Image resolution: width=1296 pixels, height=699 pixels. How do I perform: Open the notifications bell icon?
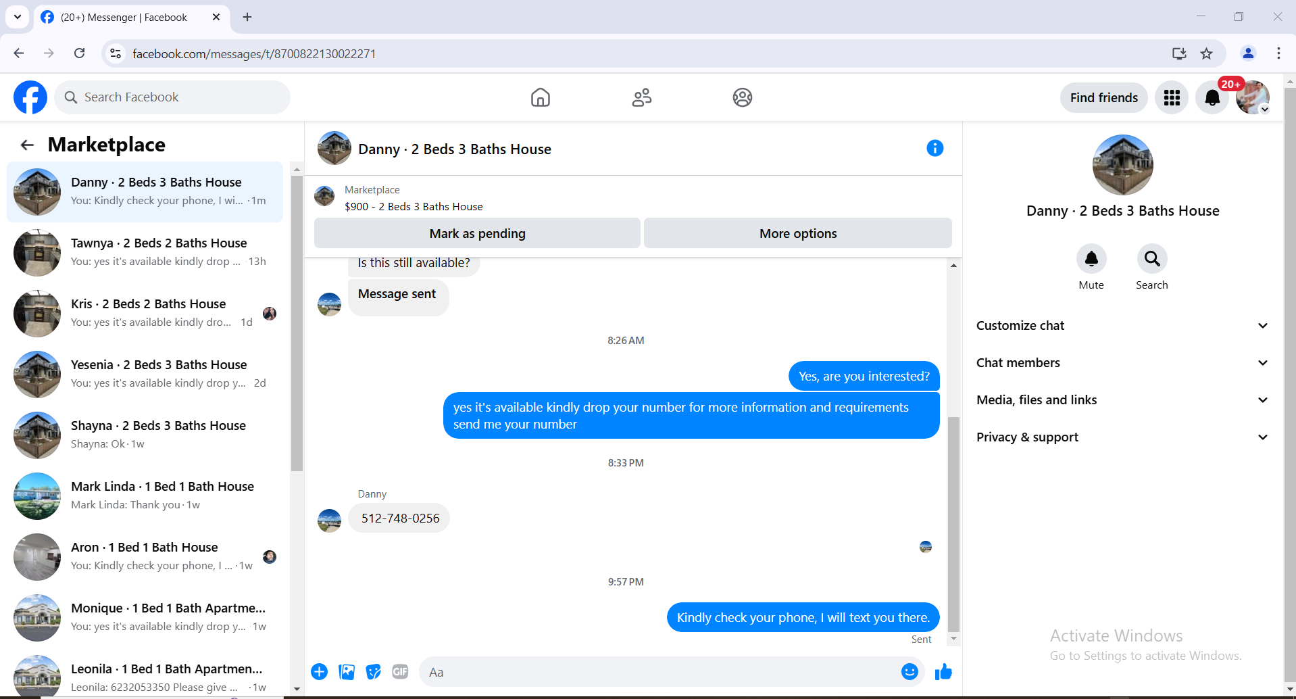click(1212, 98)
